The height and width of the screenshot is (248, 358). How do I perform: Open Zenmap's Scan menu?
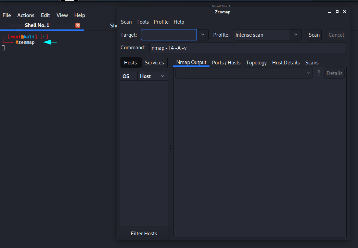[x=126, y=22]
